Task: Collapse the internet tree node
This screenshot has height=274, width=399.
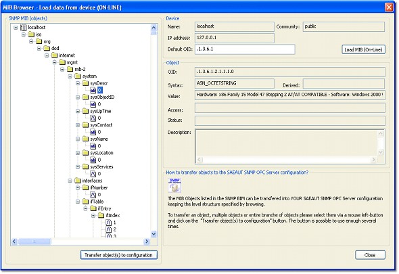Action: [x=47, y=55]
